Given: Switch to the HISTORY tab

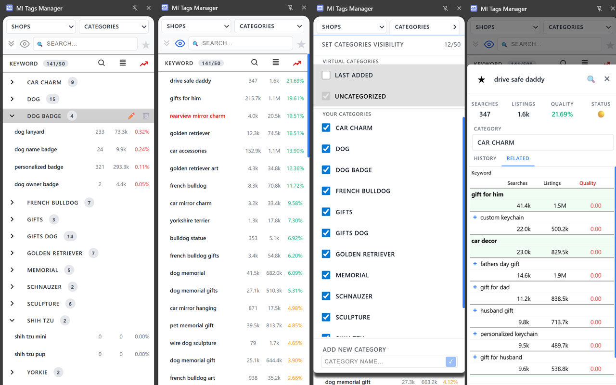Looking at the screenshot, I should pos(485,158).
